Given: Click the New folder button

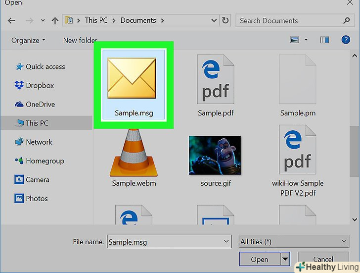Looking at the screenshot, I should coord(80,40).
